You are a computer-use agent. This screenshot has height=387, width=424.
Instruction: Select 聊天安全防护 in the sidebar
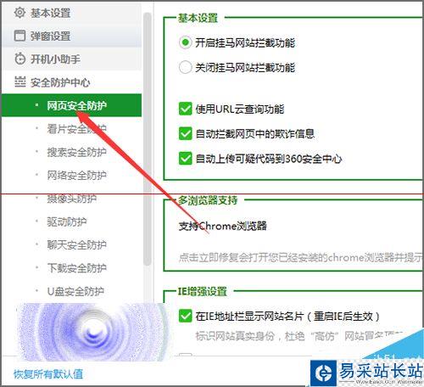click(x=77, y=244)
